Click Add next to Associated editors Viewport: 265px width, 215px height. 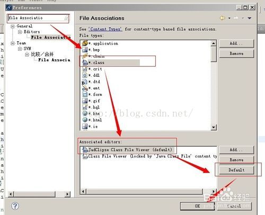(236, 150)
